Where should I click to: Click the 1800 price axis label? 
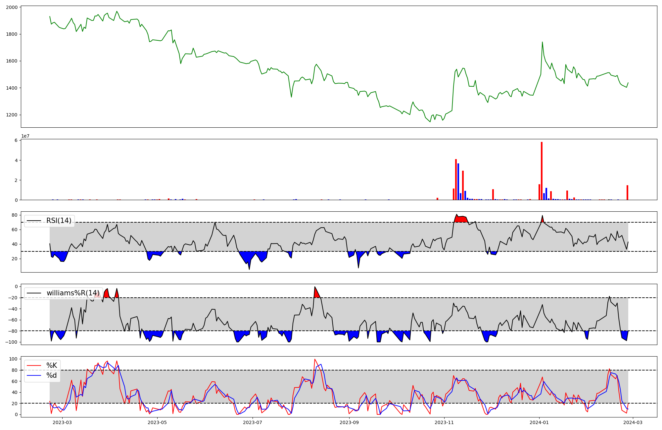coord(13,34)
